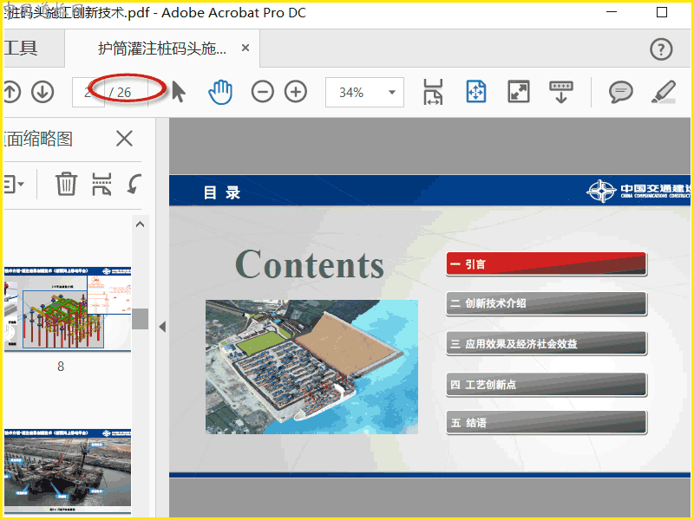Click the port aerial image on slide
Screen dimensions: 694x520
(311, 367)
